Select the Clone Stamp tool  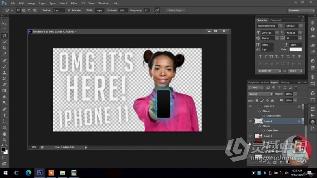coord(4,72)
